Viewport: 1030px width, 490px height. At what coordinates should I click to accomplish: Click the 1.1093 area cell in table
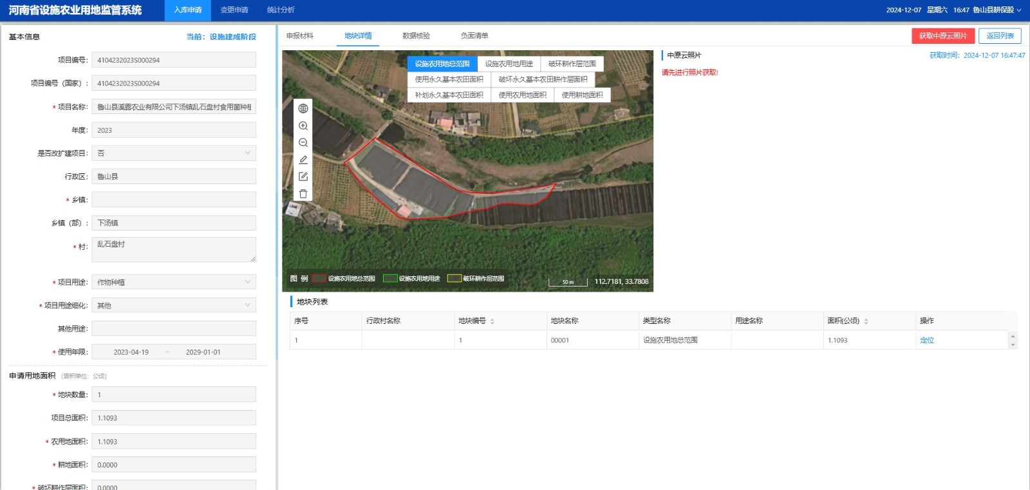pos(870,340)
